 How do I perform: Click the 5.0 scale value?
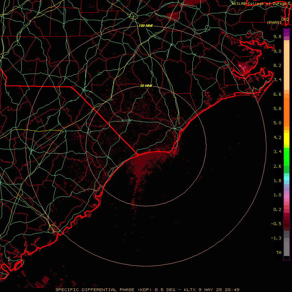[277, 123]
